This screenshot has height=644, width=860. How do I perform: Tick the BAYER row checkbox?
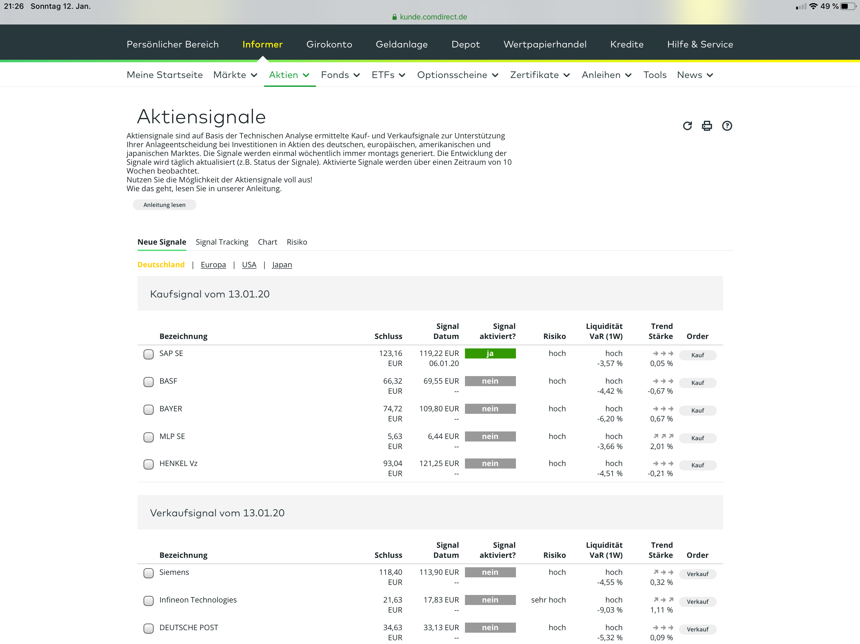[149, 410]
